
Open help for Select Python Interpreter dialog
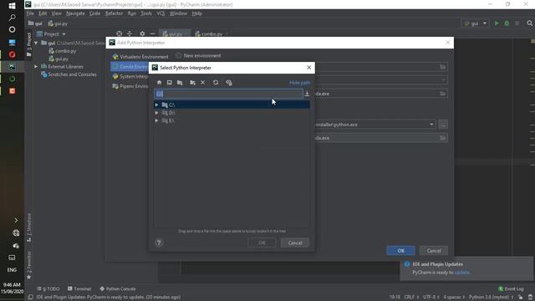tap(159, 242)
